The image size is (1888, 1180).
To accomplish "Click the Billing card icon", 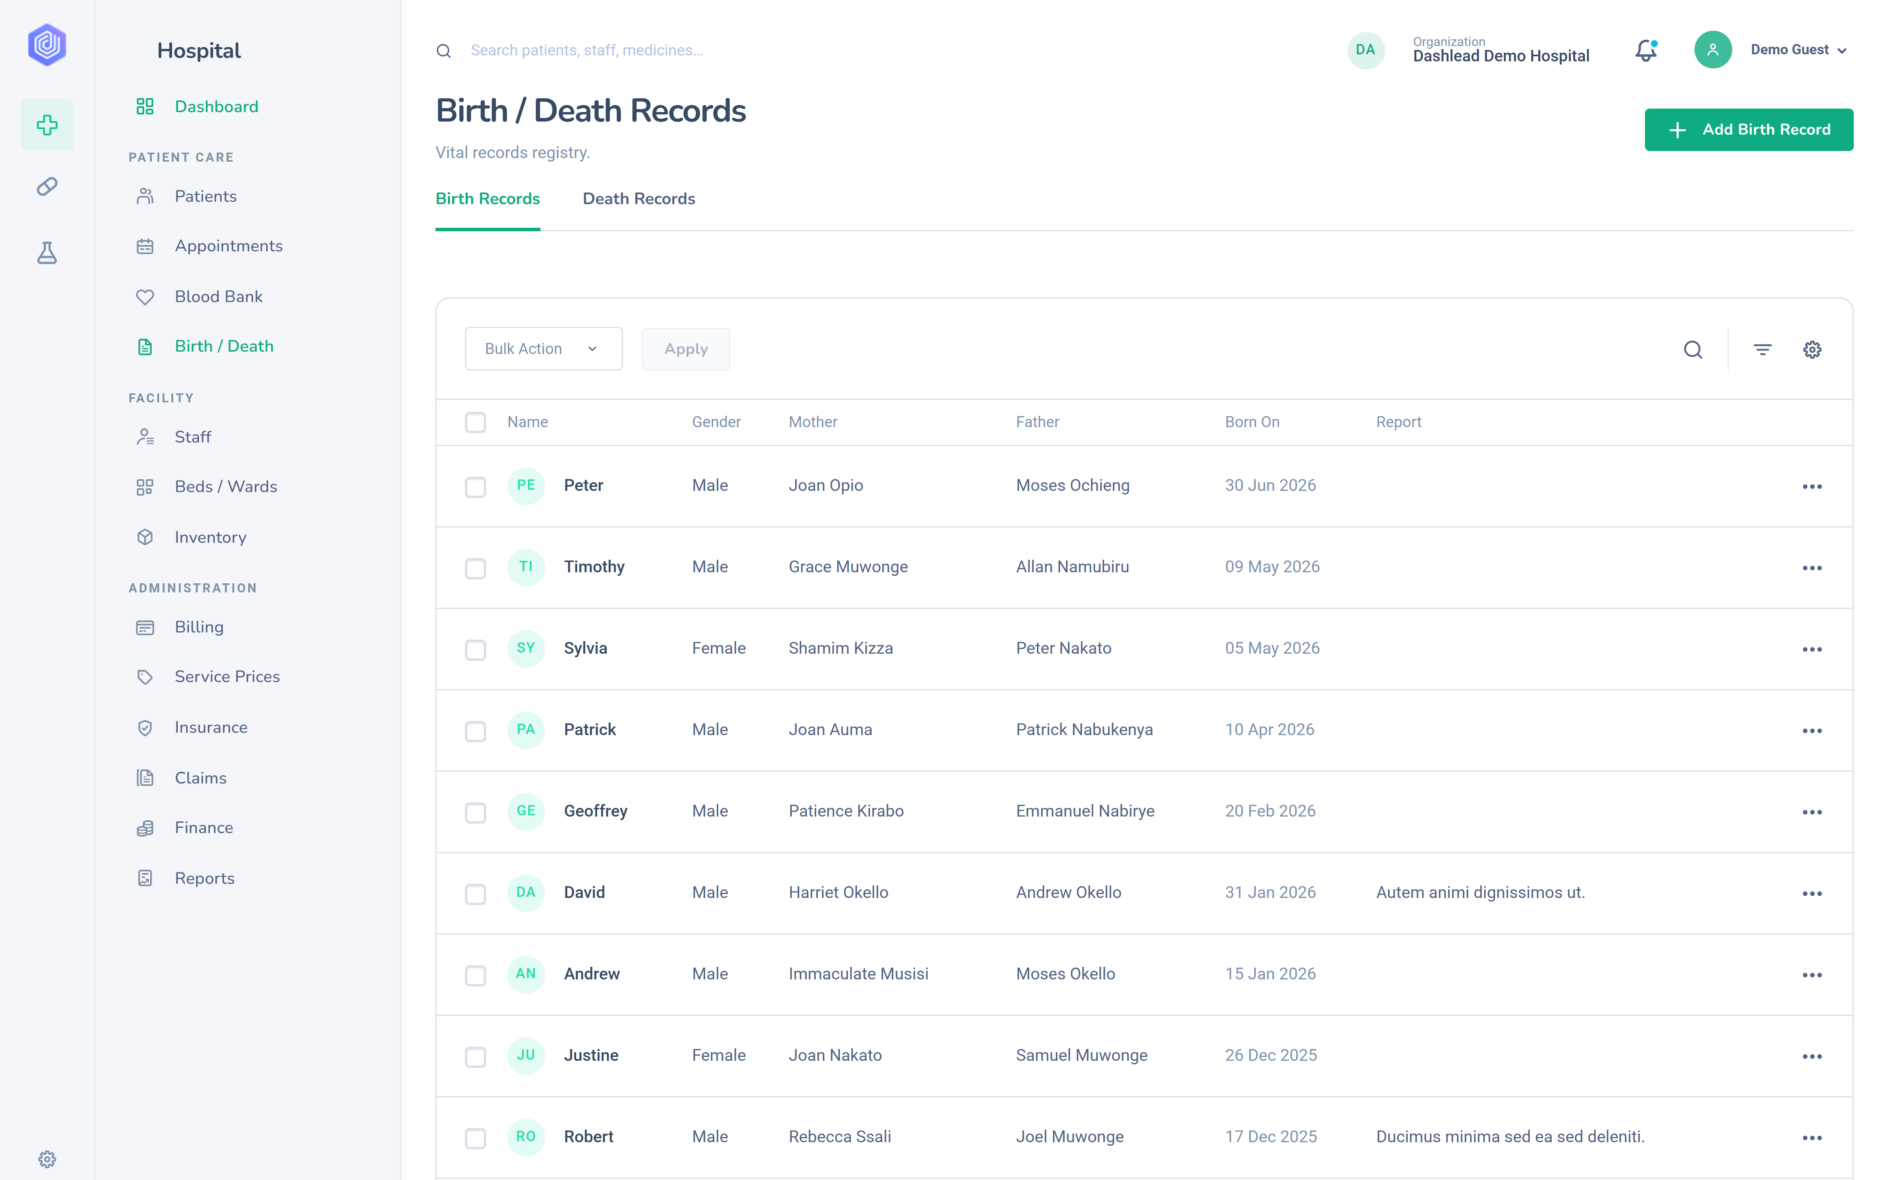I will [145, 627].
